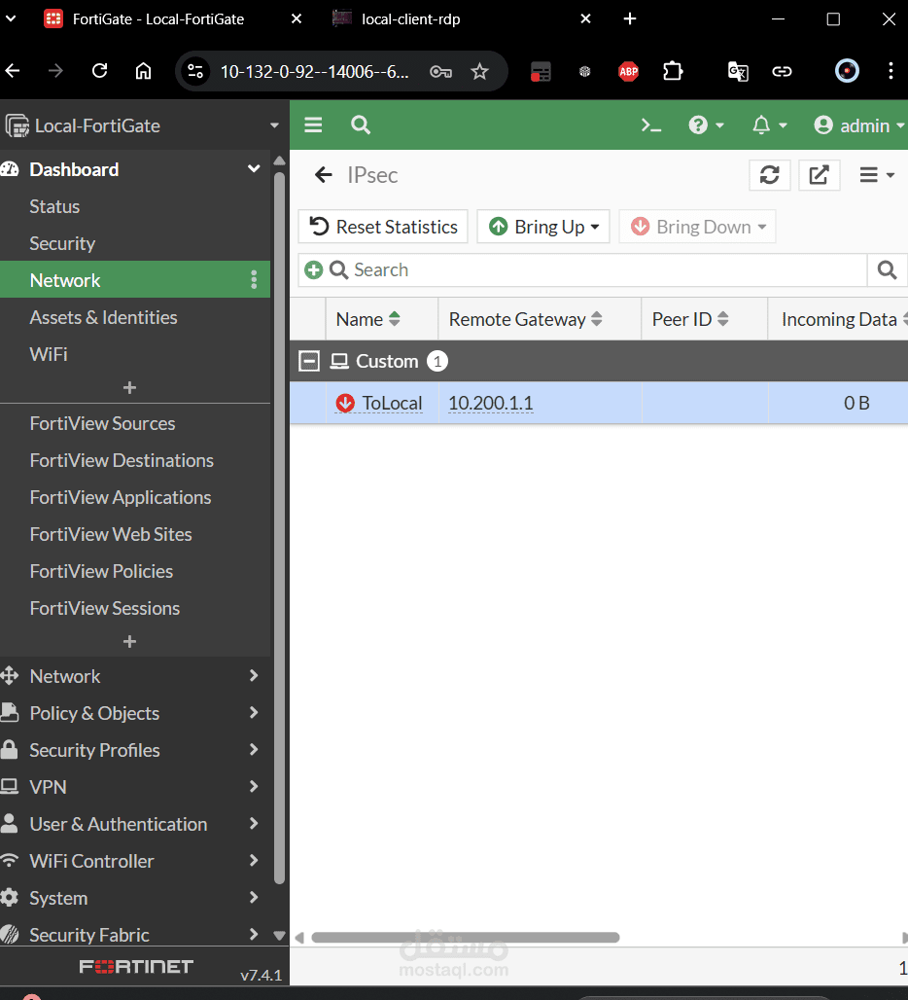
Task: Open FortiView Destinations
Action: (122, 460)
